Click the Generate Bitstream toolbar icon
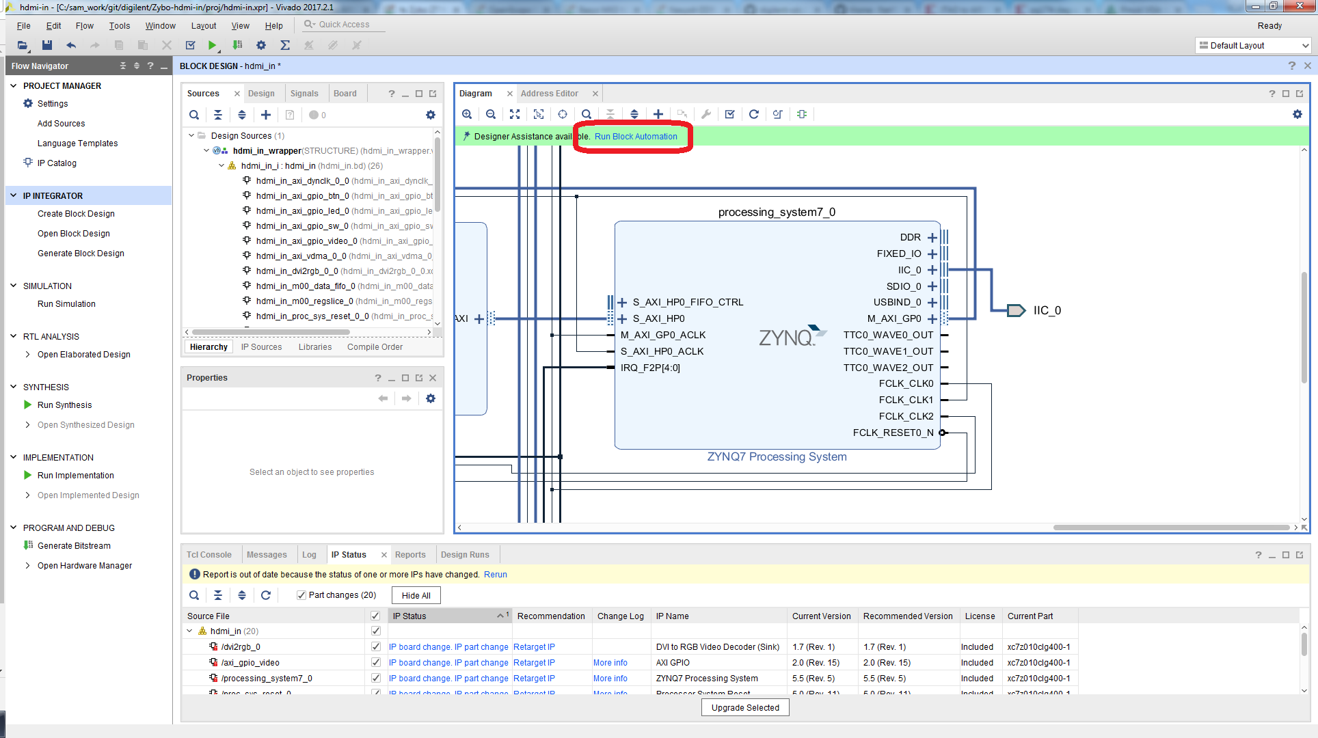 pyautogui.click(x=237, y=45)
